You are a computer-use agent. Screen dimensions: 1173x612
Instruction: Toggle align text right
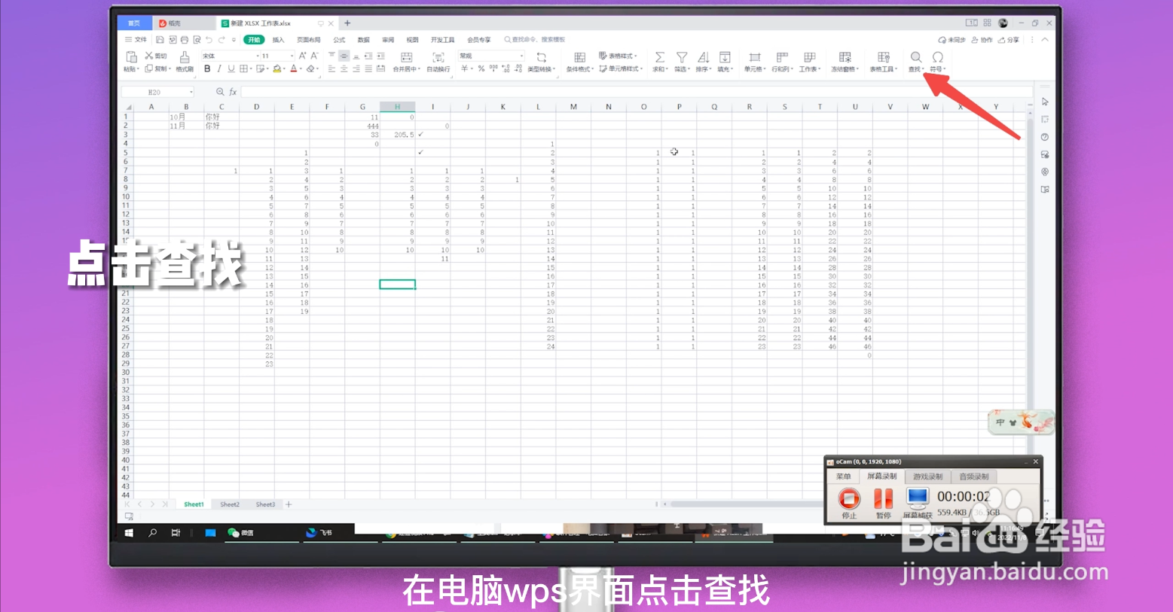(356, 69)
